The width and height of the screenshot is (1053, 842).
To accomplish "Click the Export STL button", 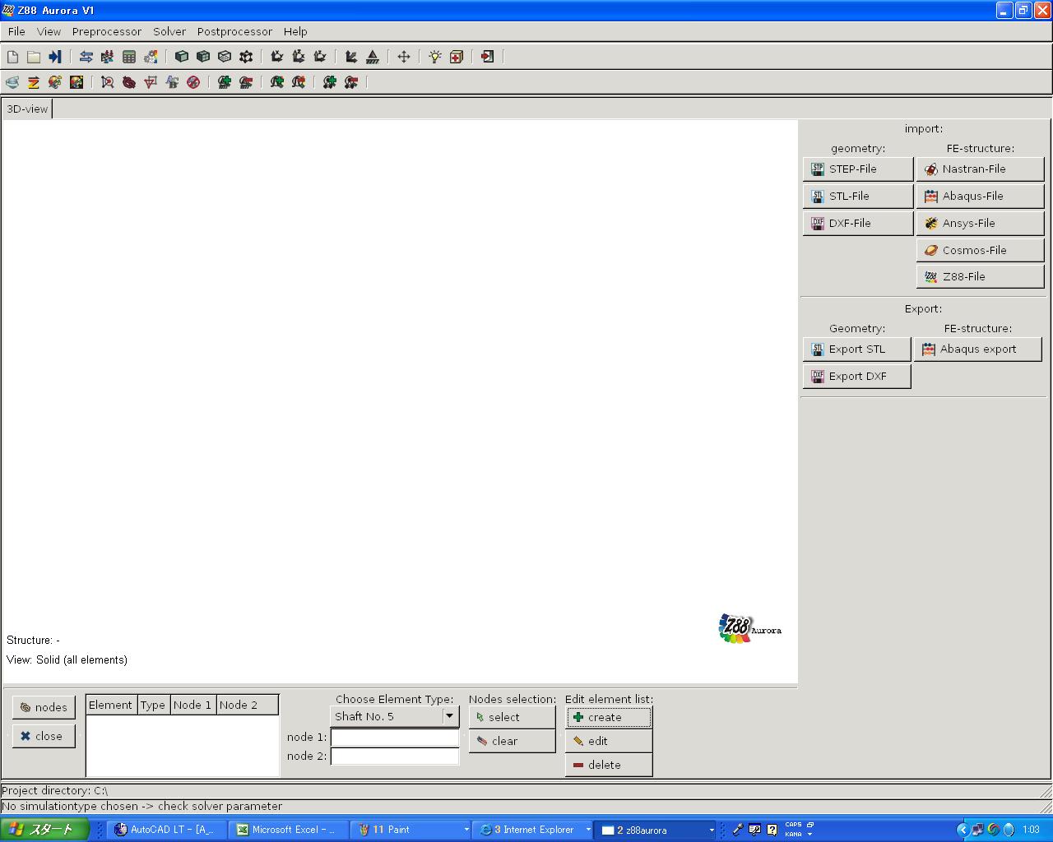I will (857, 349).
